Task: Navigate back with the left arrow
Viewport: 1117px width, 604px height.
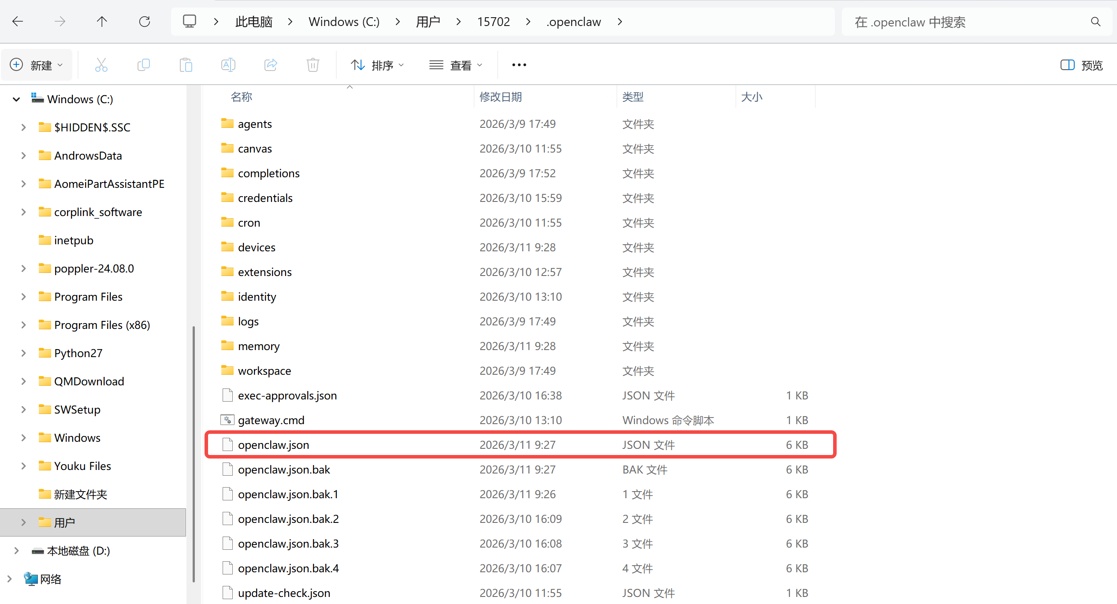Action: coord(18,22)
